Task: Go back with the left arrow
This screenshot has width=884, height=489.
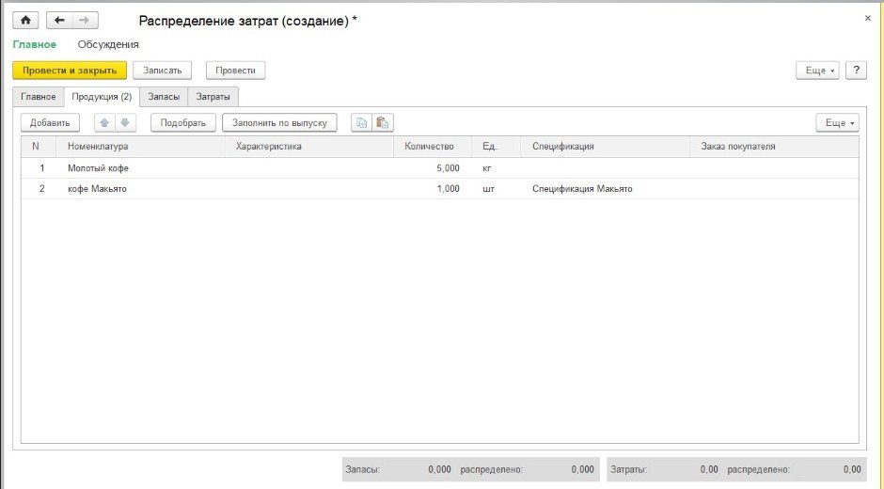Action: coord(59,20)
